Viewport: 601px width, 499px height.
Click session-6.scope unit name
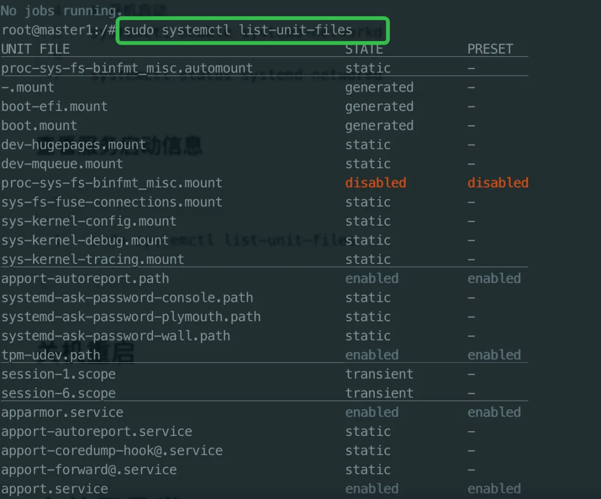58,393
